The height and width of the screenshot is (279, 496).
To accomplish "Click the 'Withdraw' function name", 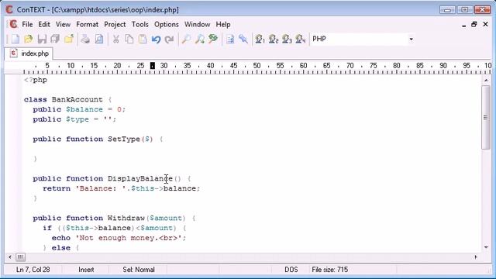I will 126,218.
